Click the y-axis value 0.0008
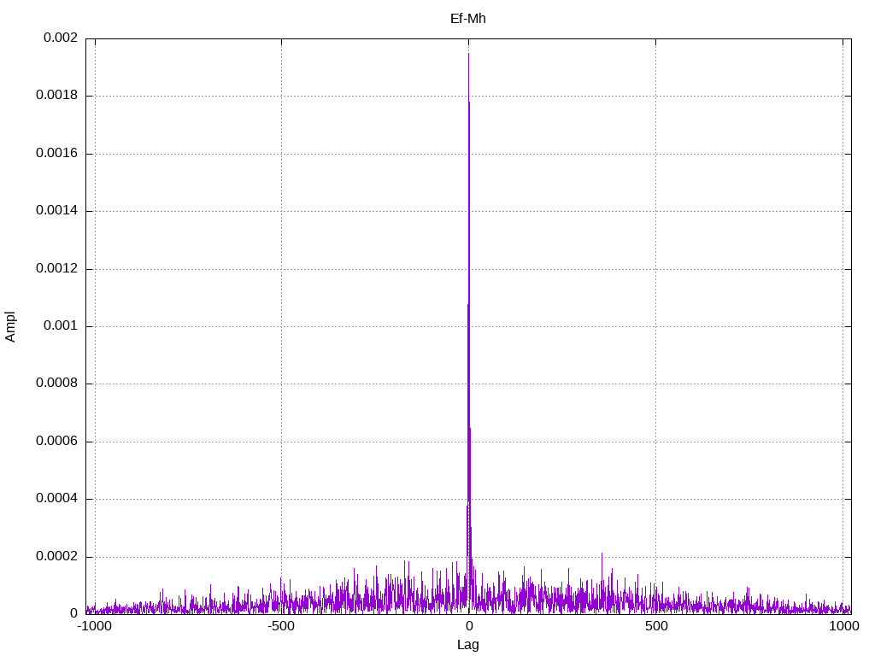The width and height of the screenshot is (875, 656). pos(56,384)
